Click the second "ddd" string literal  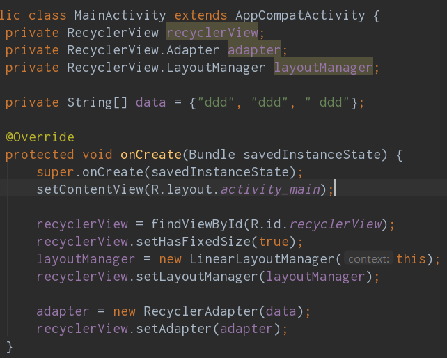point(269,102)
